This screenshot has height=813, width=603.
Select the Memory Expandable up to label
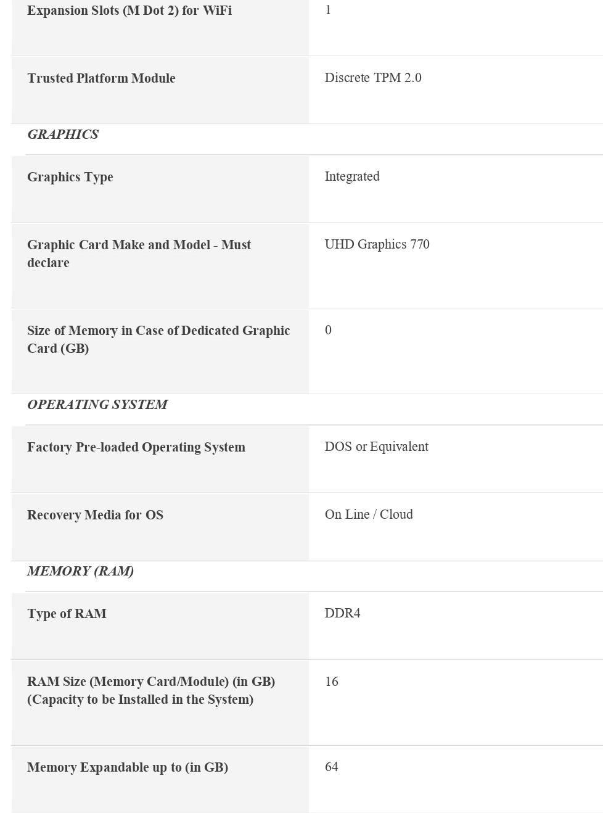point(128,767)
